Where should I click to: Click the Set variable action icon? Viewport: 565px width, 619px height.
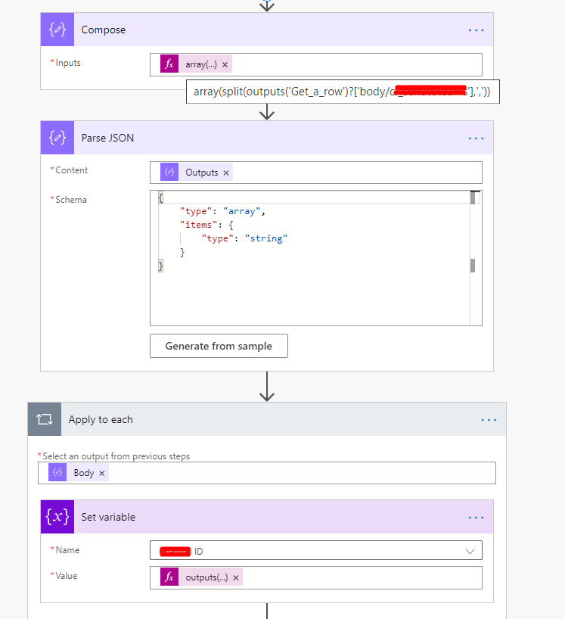click(x=57, y=518)
